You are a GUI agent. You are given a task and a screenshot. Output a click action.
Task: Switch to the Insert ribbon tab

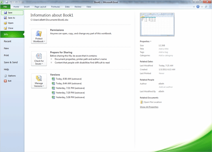[x=27, y=7]
